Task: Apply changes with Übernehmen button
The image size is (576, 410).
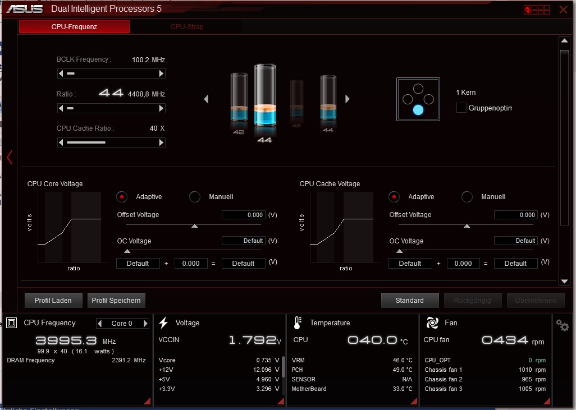Action: point(536,300)
